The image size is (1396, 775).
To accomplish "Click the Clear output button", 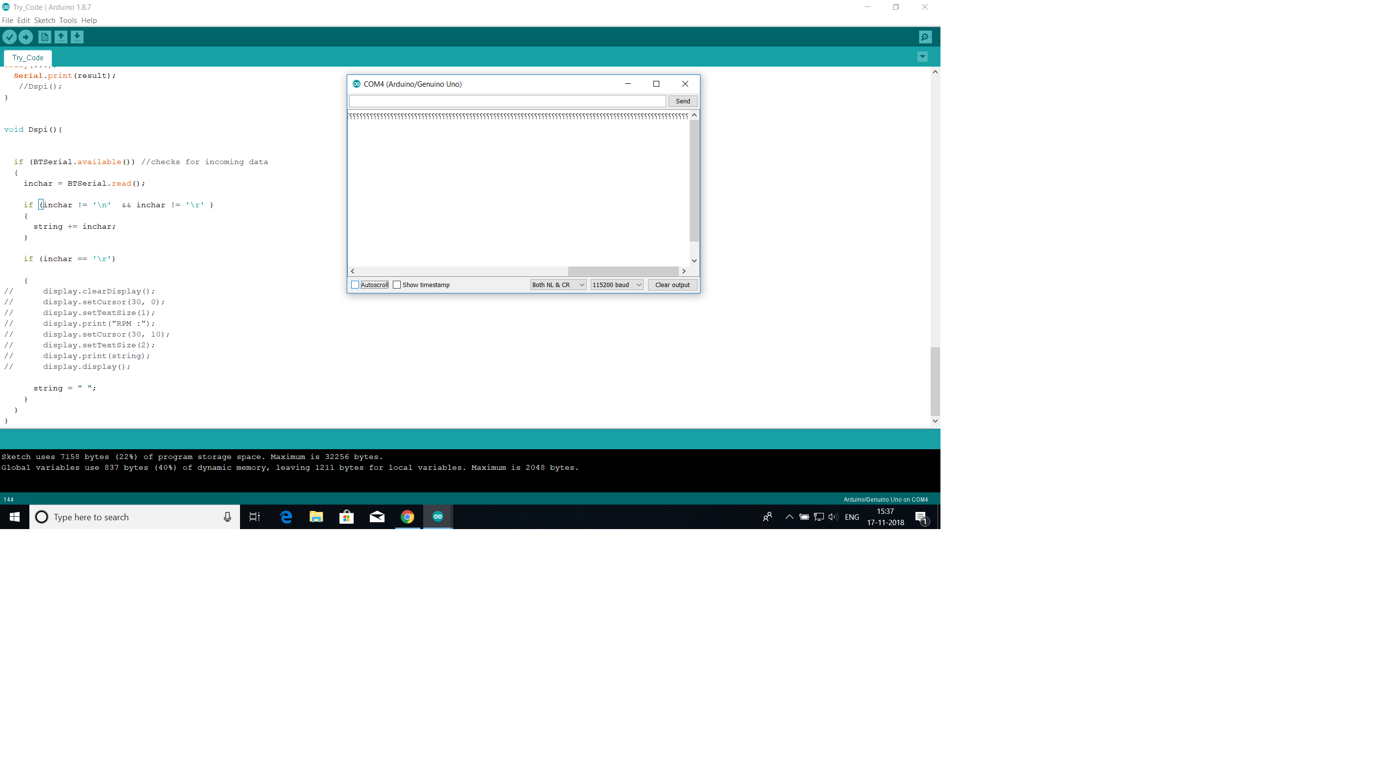I will click(x=672, y=285).
